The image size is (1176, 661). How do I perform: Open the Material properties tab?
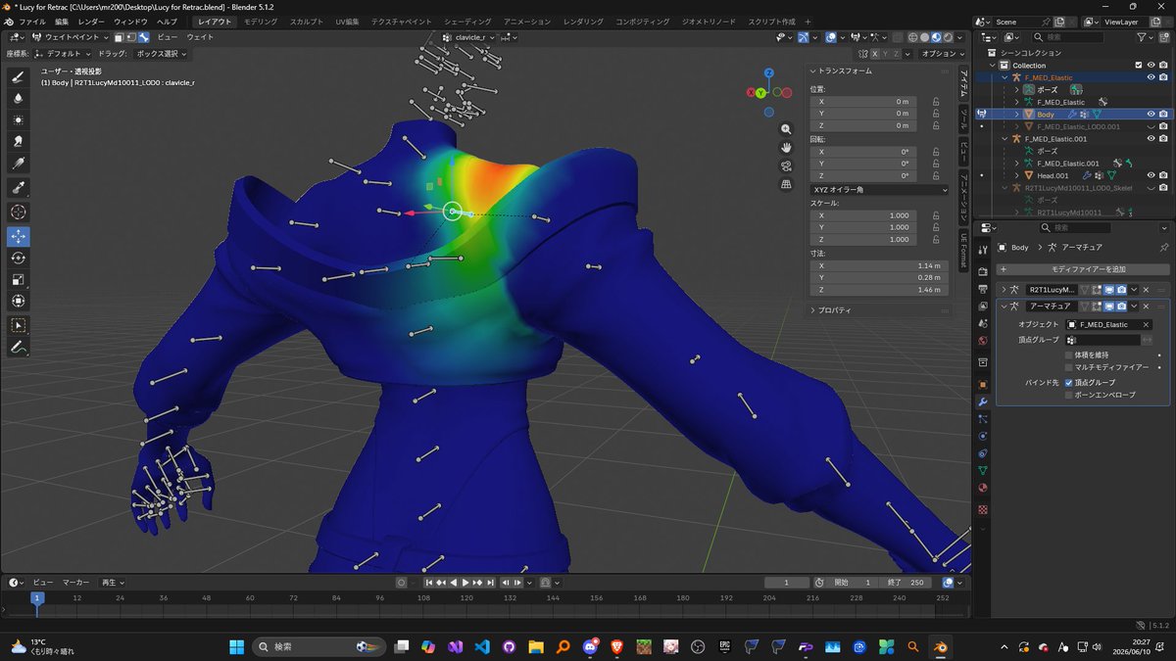983,488
